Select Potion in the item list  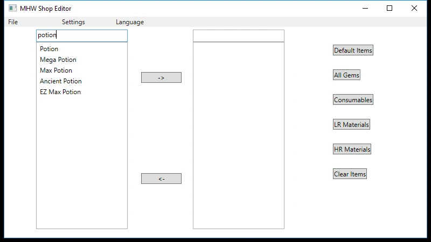coord(49,49)
